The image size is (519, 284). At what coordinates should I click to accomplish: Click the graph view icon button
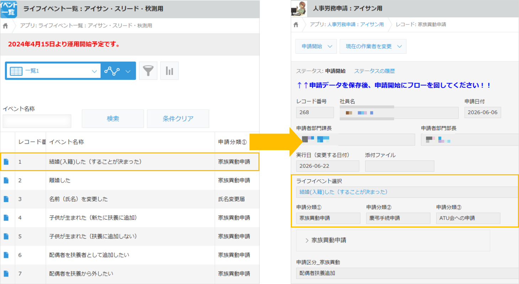click(x=118, y=71)
